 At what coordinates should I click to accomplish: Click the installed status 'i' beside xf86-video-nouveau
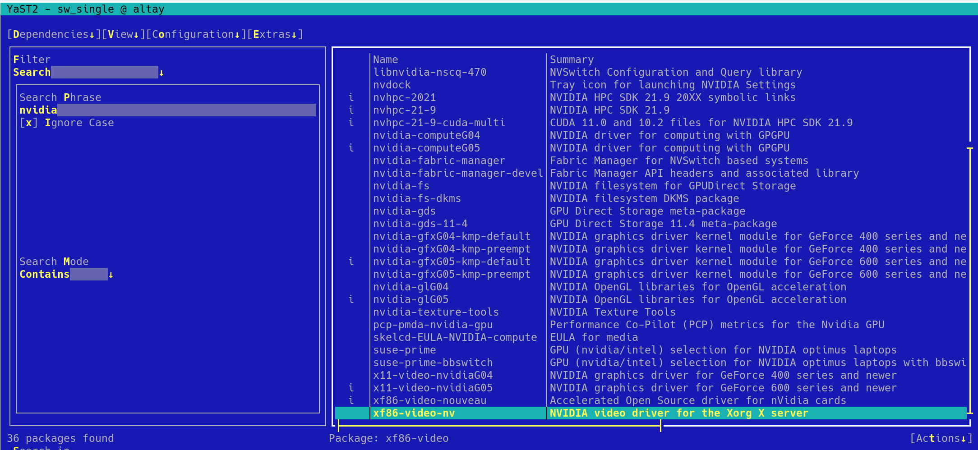pyautogui.click(x=351, y=400)
